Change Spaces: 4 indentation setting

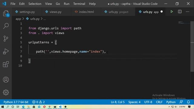point(134,102)
